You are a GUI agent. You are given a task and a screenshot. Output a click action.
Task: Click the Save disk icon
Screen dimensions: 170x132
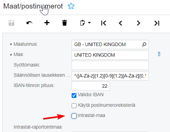tap(11, 23)
